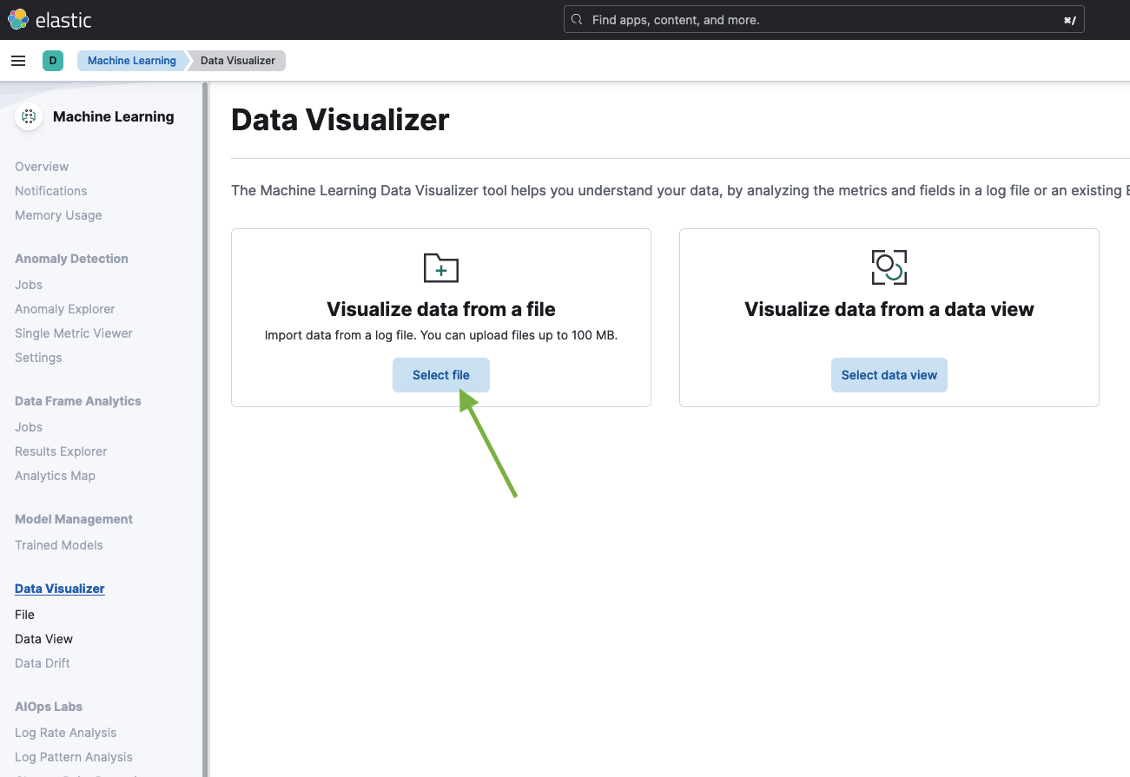Open the File visualizer link
This screenshot has width=1130, height=777.
click(24, 615)
